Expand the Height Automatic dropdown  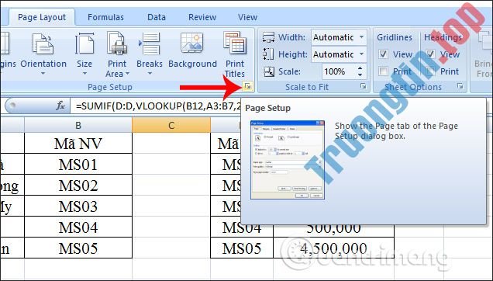pos(362,54)
